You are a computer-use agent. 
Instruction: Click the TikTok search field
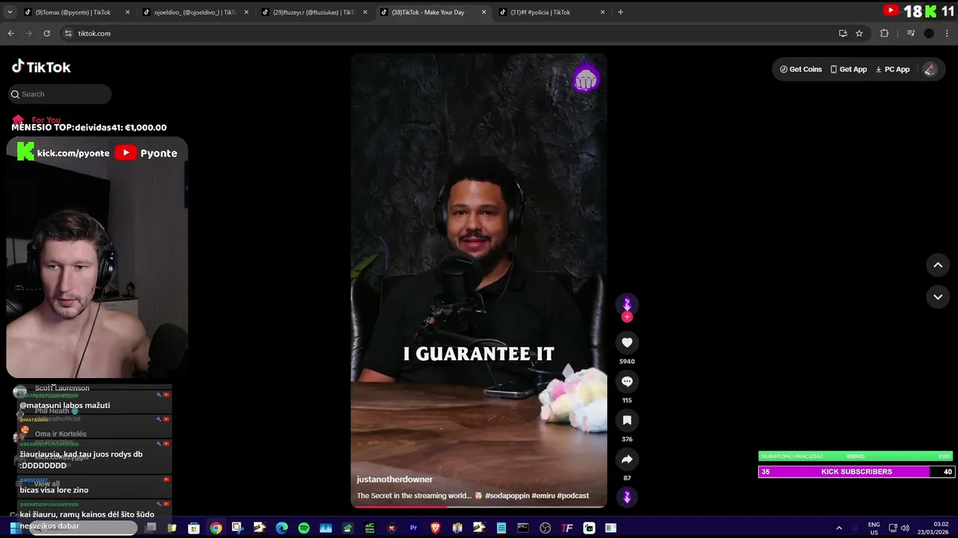click(60, 94)
